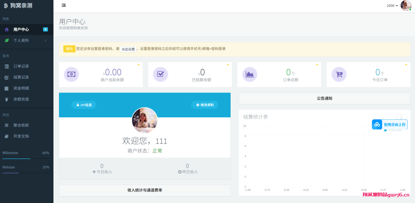Click the user avatar in the top right corner
This screenshot has width=415, height=203.
click(406, 6)
